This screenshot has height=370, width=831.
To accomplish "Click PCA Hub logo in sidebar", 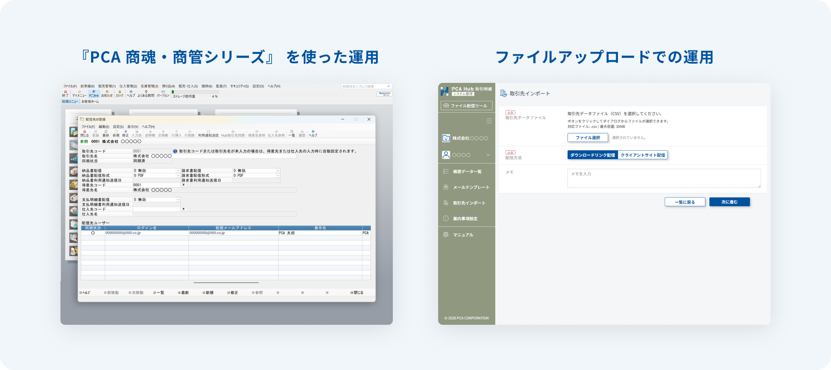I will tap(445, 91).
